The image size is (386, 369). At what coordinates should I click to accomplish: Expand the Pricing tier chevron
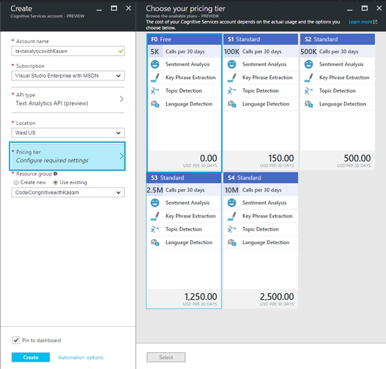(121, 156)
